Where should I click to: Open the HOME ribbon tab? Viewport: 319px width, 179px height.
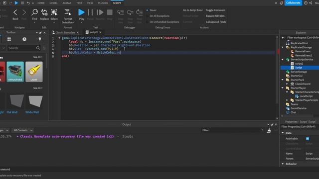[x=41, y=3]
